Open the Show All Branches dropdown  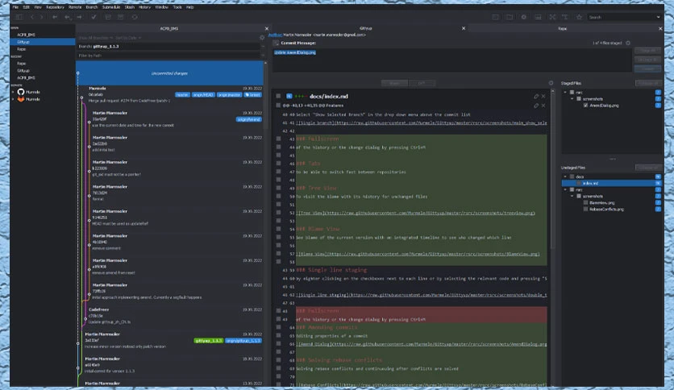coord(96,38)
